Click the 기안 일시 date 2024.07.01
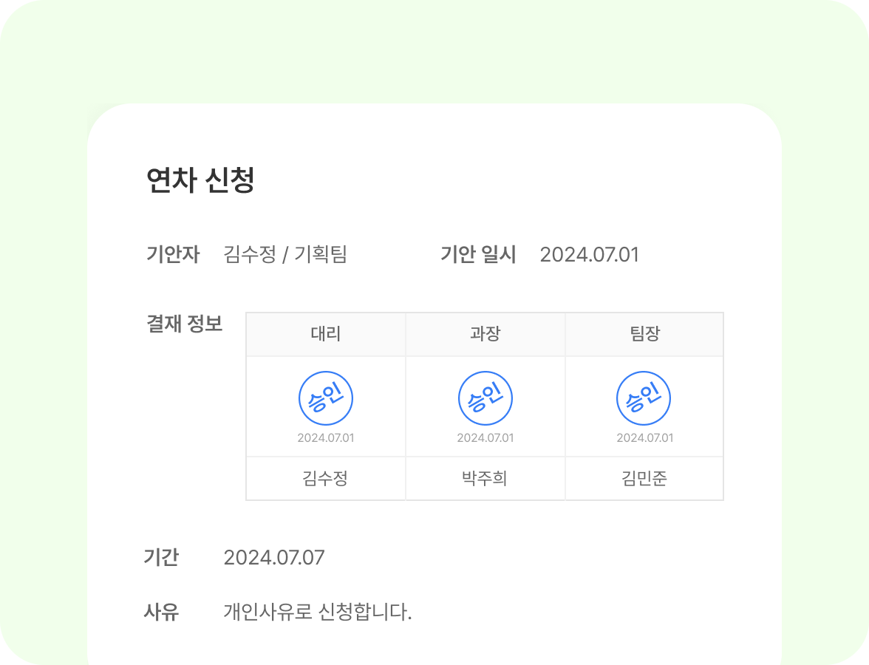 (x=589, y=255)
